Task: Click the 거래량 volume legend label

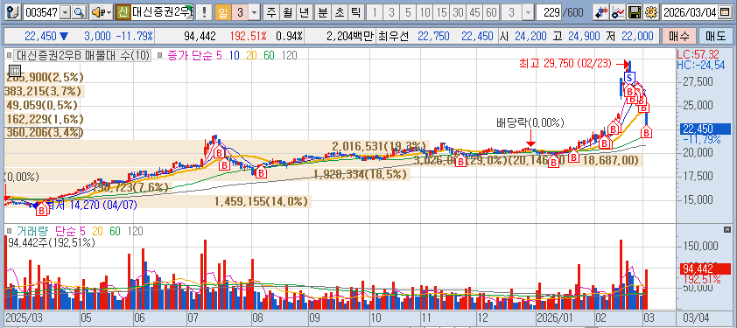Action: pos(32,231)
